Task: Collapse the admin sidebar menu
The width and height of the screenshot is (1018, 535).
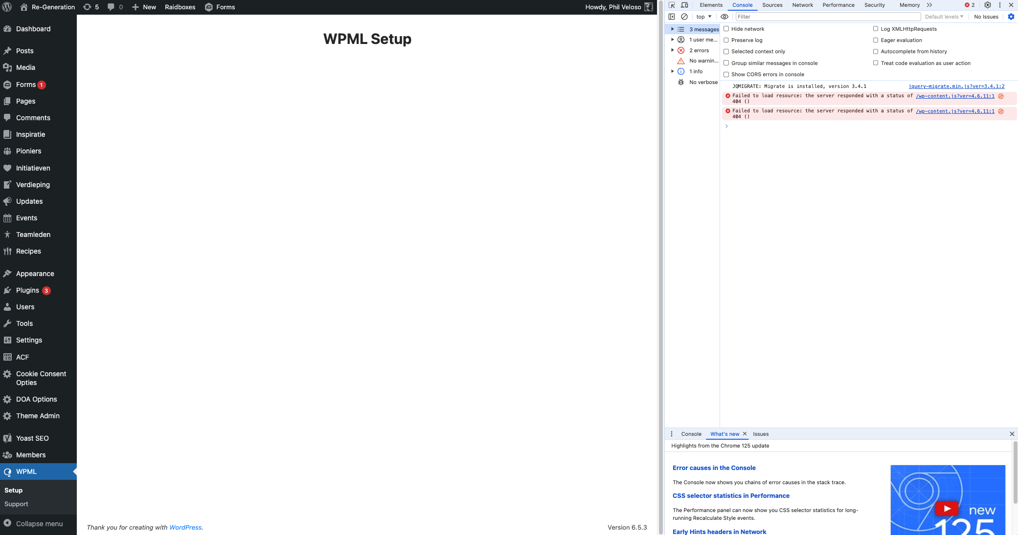Action: coord(38,524)
